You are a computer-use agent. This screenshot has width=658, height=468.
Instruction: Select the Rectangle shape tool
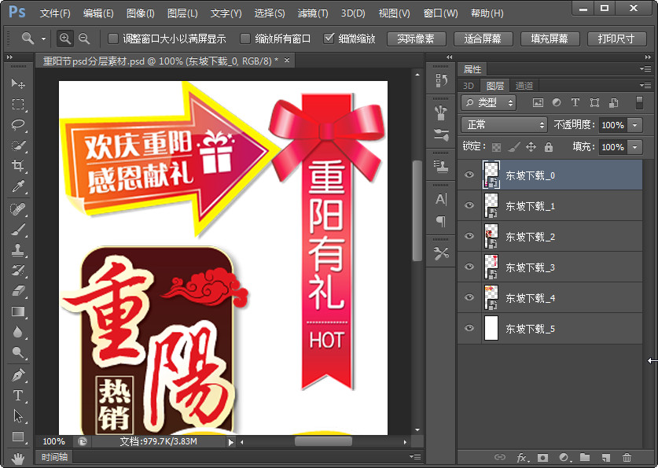(x=18, y=437)
